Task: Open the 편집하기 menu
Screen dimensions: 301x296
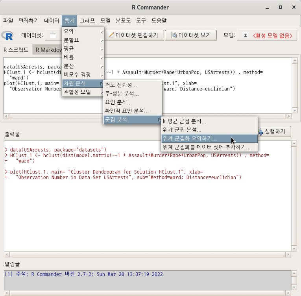Action: 29,21
